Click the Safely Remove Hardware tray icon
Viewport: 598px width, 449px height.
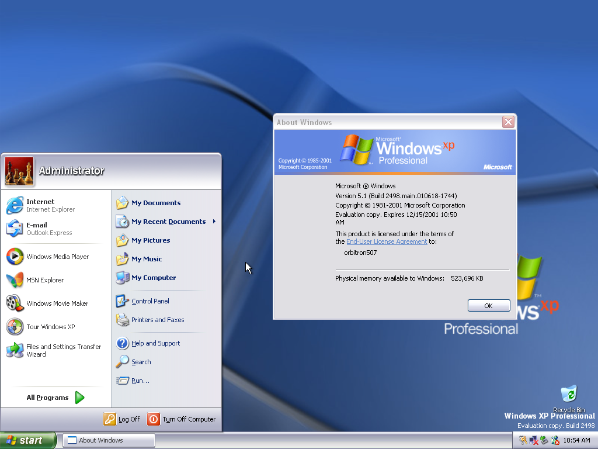click(x=544, y=440)
